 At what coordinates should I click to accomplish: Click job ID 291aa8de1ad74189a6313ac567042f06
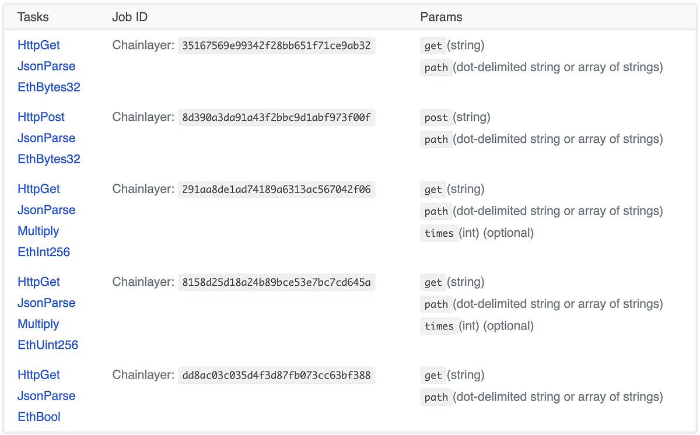coord(276,189)
